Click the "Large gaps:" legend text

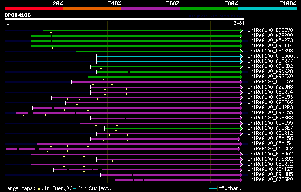click(20, 189)
